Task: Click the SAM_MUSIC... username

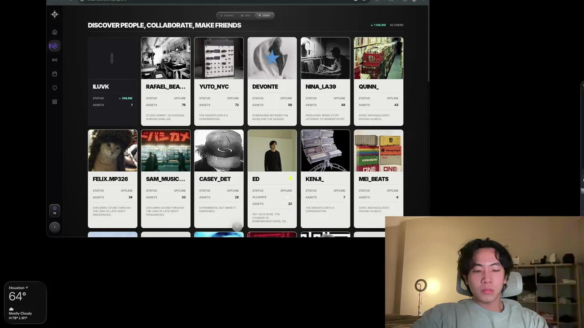Action: (165, 179)
